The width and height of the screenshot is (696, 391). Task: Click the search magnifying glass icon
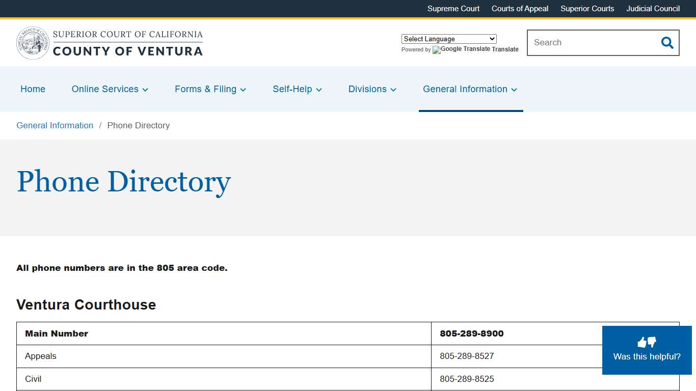click(x=667, y=43)
